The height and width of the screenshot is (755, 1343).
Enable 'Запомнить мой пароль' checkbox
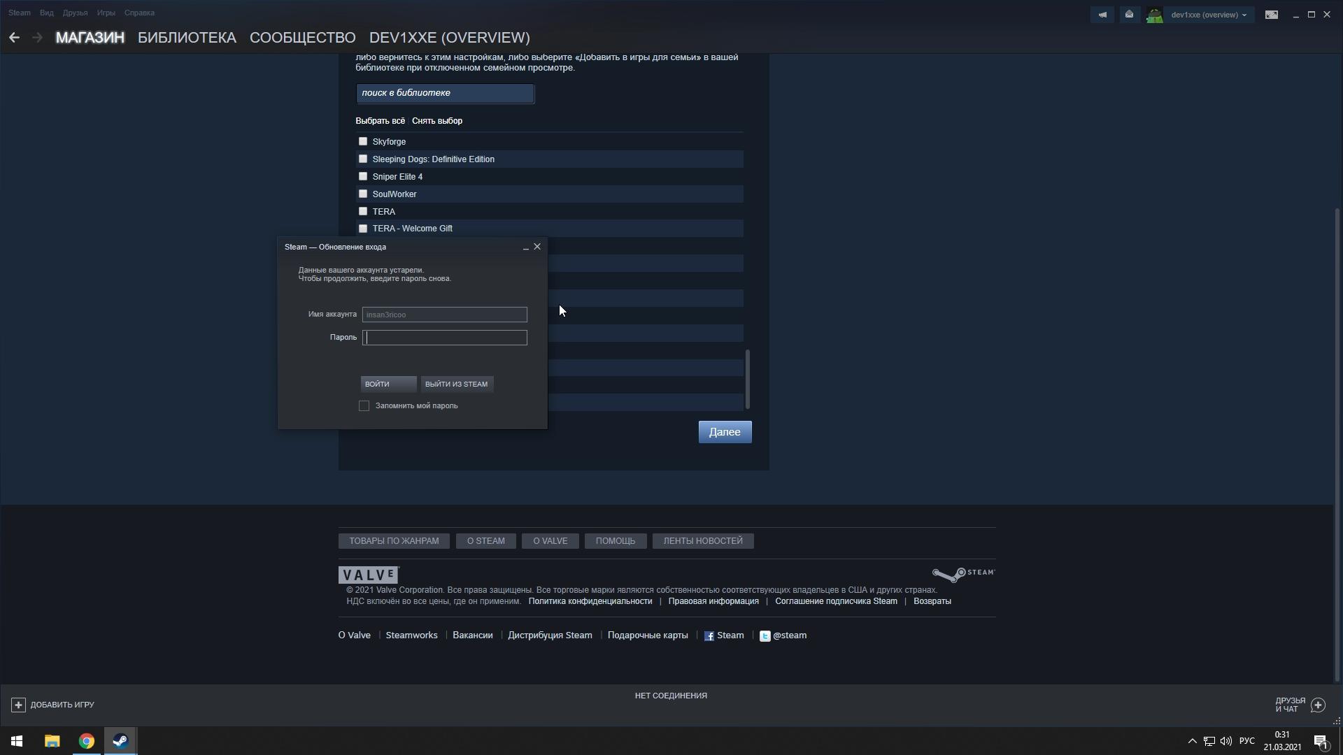pos(364,406)
